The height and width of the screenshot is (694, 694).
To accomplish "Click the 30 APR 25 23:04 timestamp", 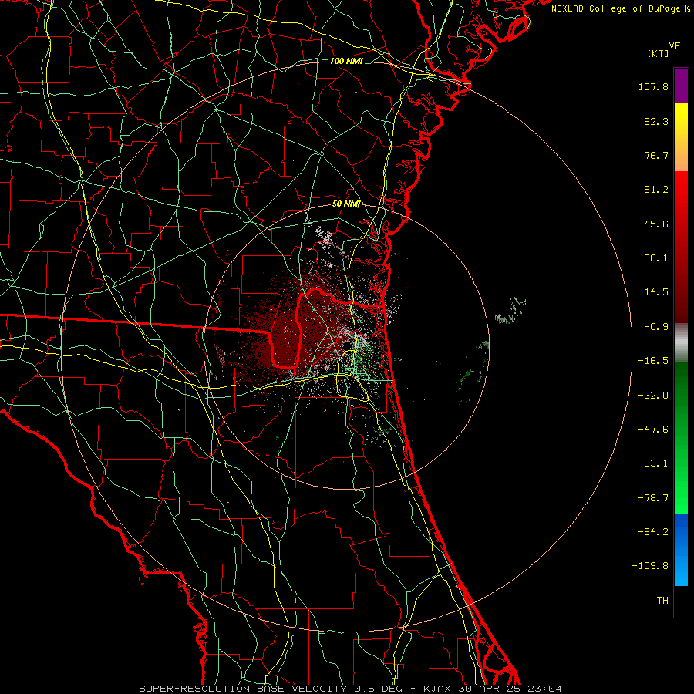I will 509,689.
